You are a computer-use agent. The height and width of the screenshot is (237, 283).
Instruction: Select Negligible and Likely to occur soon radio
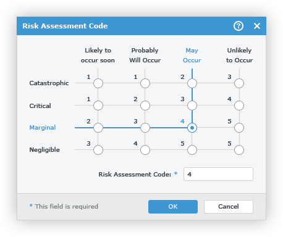pos(98,150)
